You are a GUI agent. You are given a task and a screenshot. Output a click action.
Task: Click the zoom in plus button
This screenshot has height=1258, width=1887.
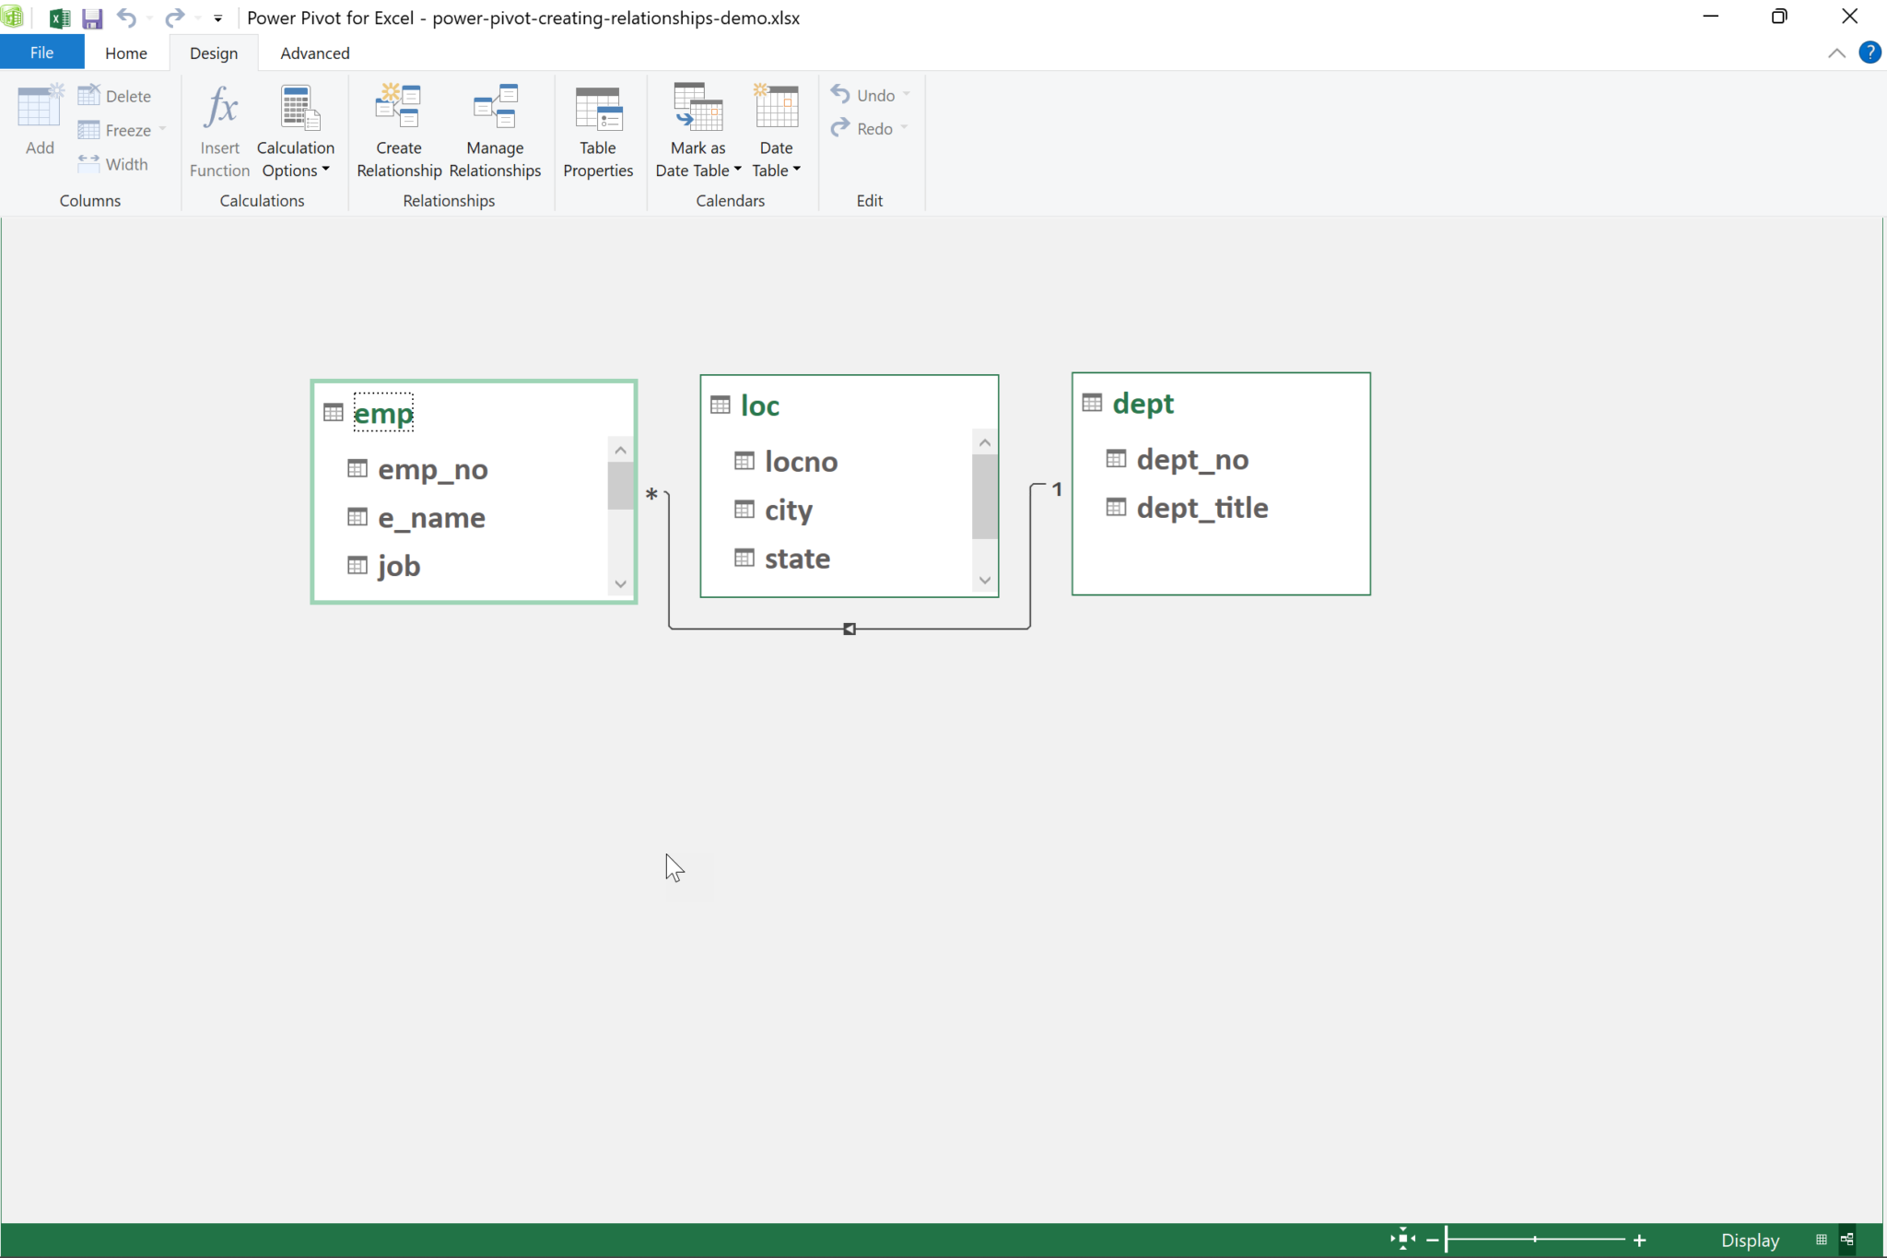1639,1240
